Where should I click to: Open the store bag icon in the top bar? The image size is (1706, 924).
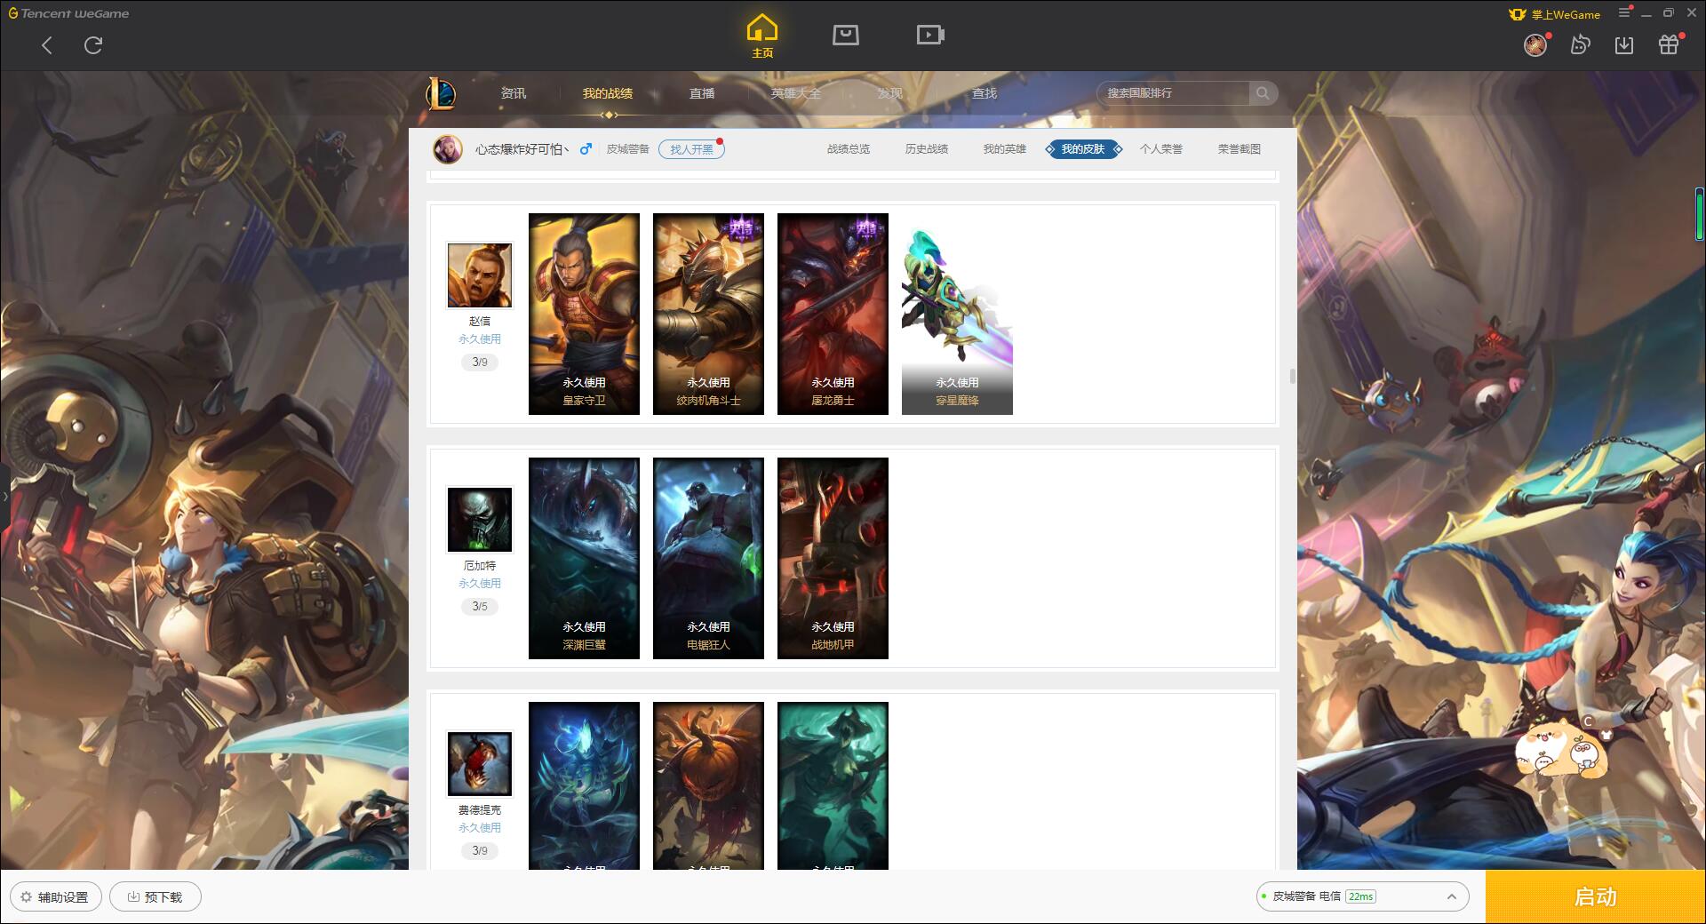(x=845, y=36)
